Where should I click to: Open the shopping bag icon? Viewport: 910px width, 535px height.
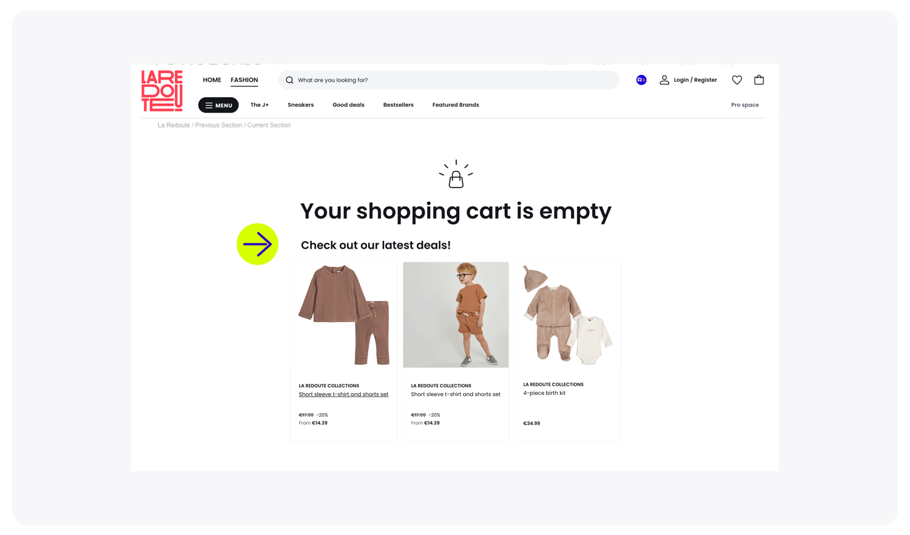(759, 80)
